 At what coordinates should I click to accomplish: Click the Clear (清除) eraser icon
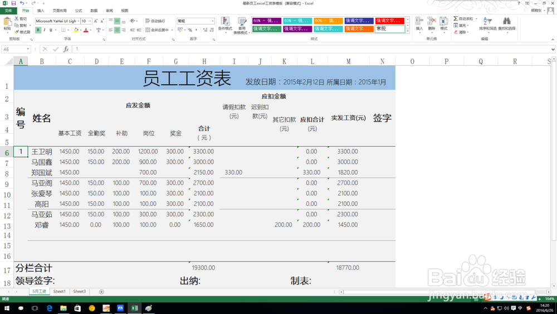[x=456, y=32]
